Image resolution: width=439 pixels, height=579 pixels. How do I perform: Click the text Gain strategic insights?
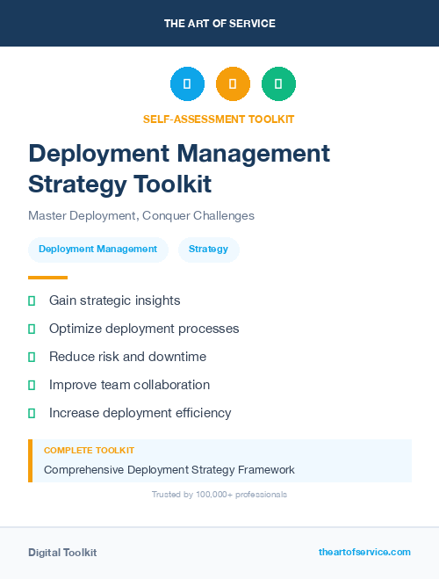coord(115,300)
